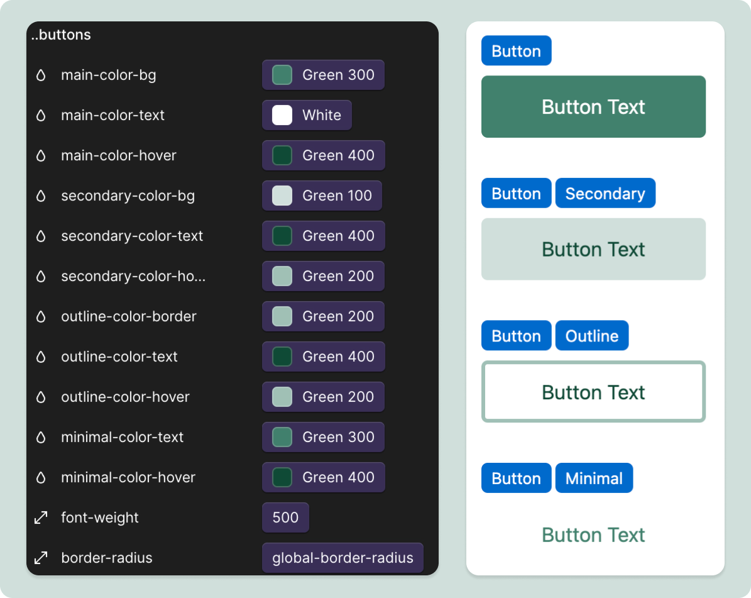
Task: Click the droplet icon beside secondary-color-text
Action: pos(41,236)
